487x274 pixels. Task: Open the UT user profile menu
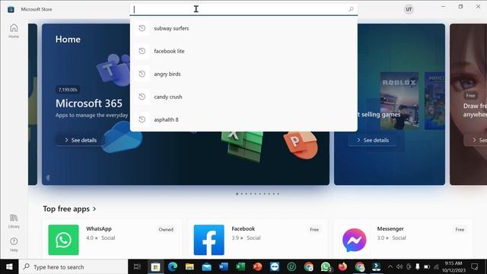pos(409,9)
